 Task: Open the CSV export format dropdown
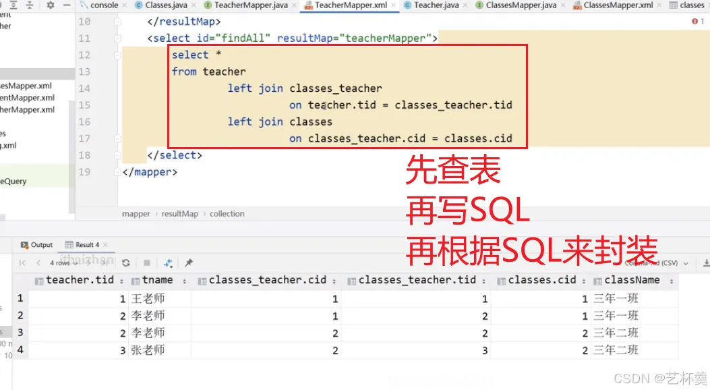[x=657, y=263]
